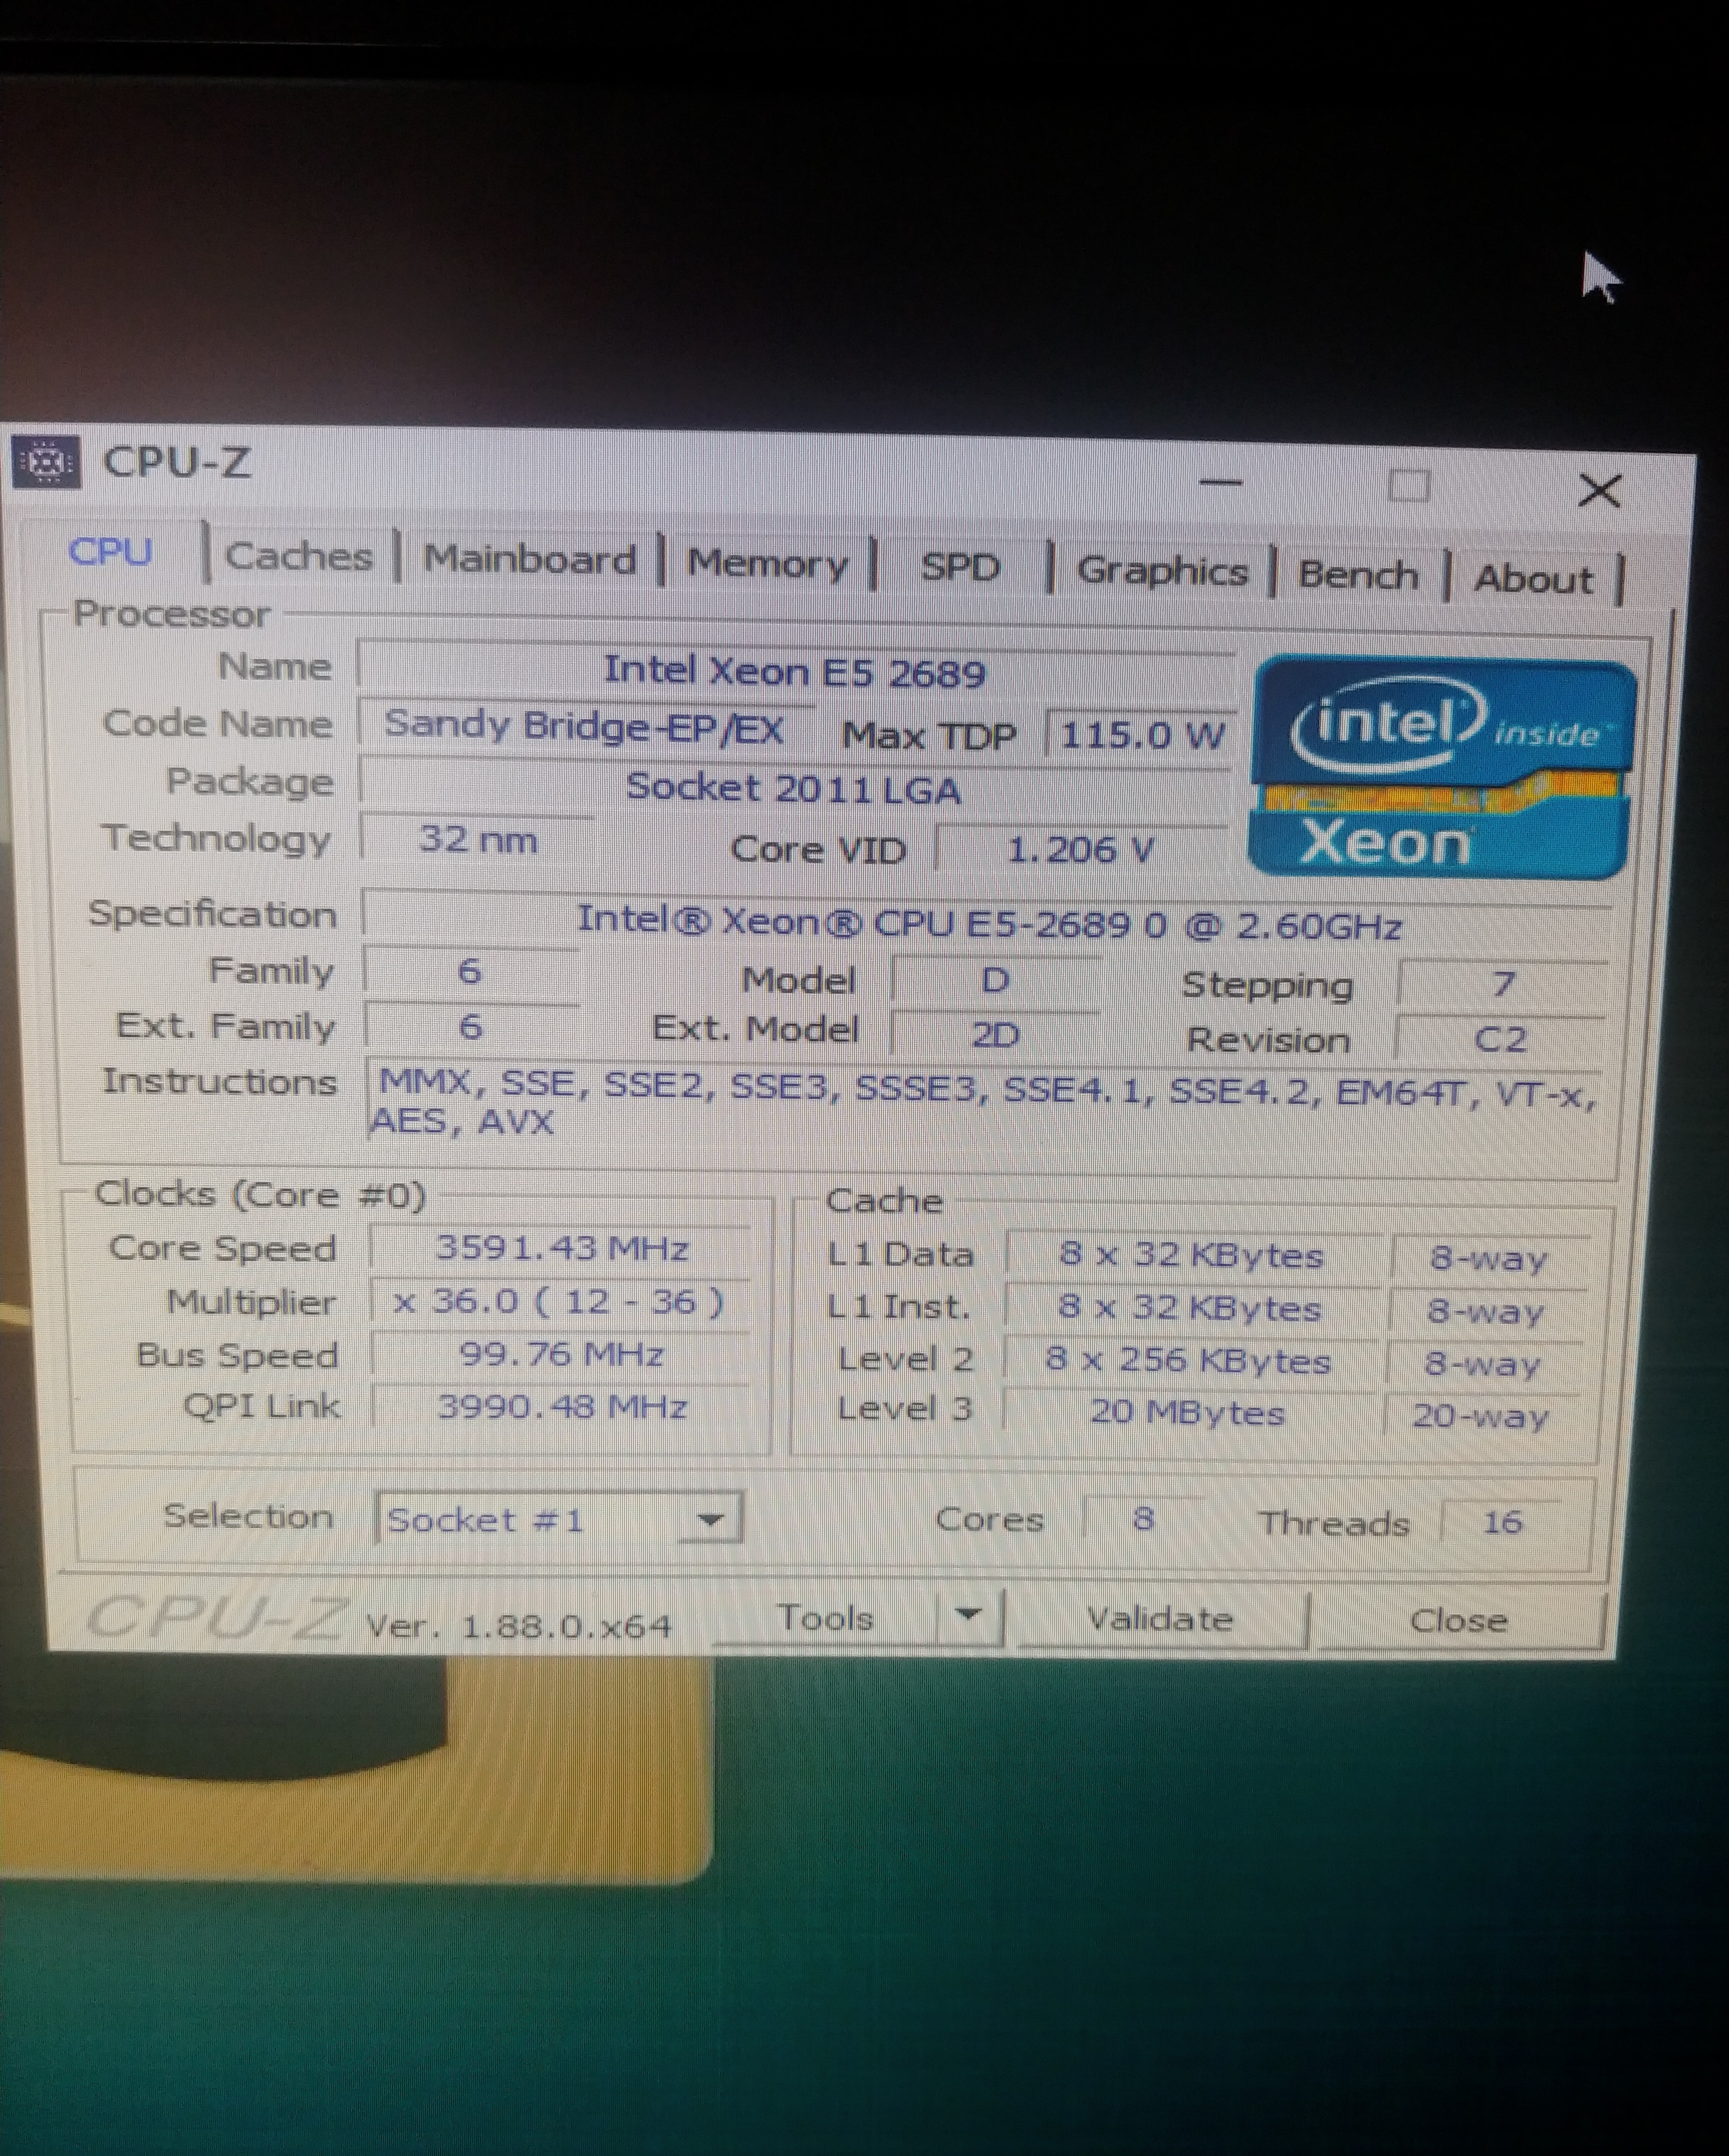Image resolution: width=1729 pixels, height=2156 pixels.
Task: Click the Core Speed value field
Action: (562, 1248)
